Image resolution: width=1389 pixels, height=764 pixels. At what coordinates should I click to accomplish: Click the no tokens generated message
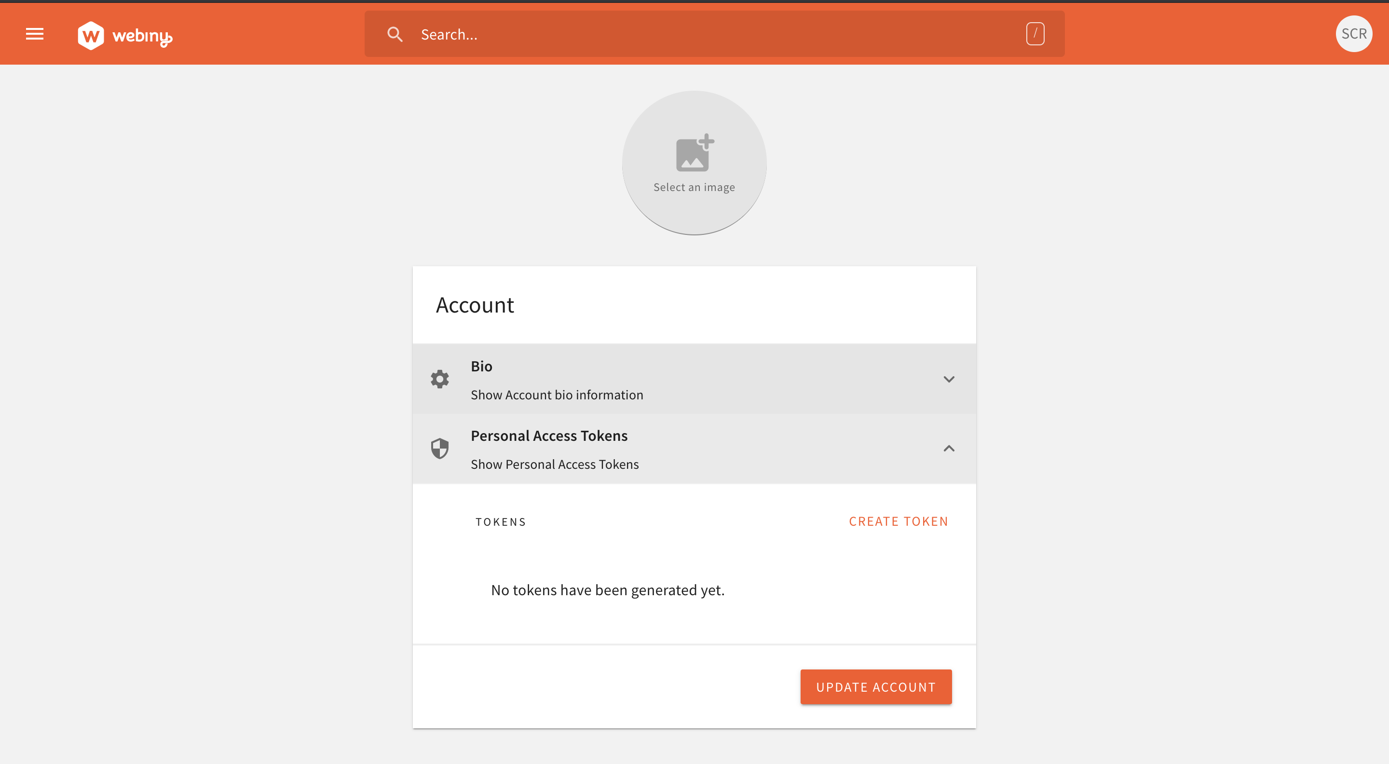[x=608, y=590]
